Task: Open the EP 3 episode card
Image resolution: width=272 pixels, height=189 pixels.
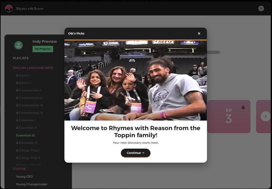Action: coord(229,116)
